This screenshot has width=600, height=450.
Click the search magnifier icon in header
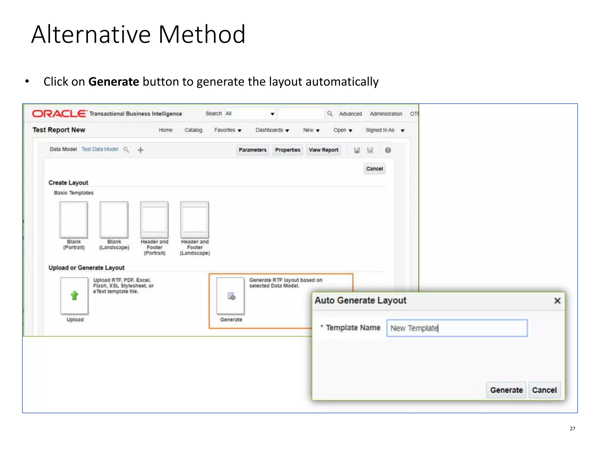point(330,113)
